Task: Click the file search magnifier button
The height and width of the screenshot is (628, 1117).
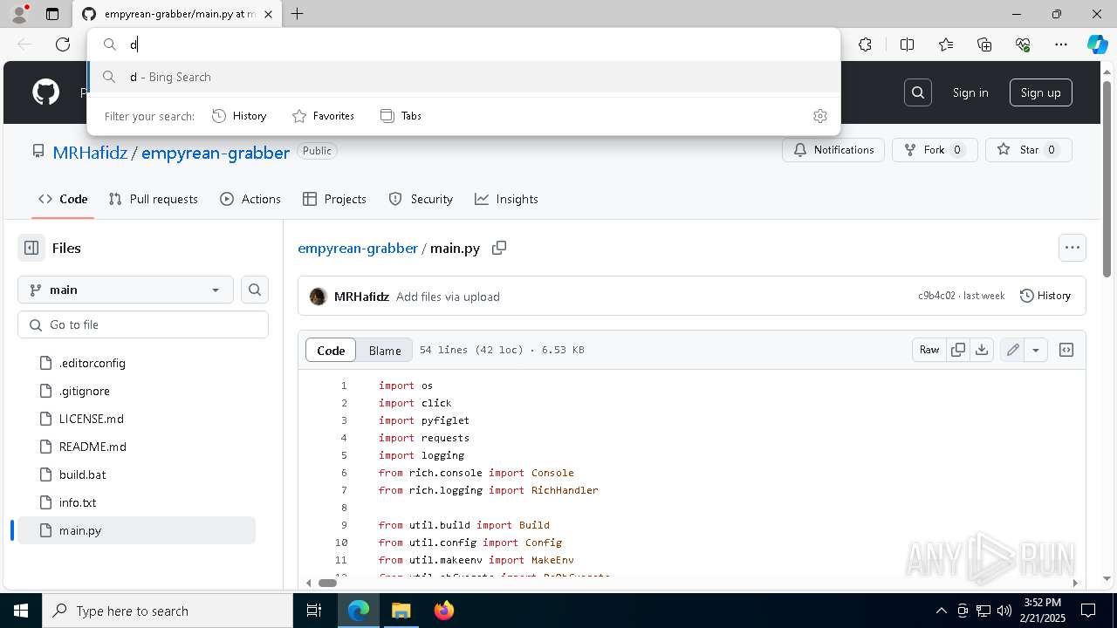Action: (255, 290)
